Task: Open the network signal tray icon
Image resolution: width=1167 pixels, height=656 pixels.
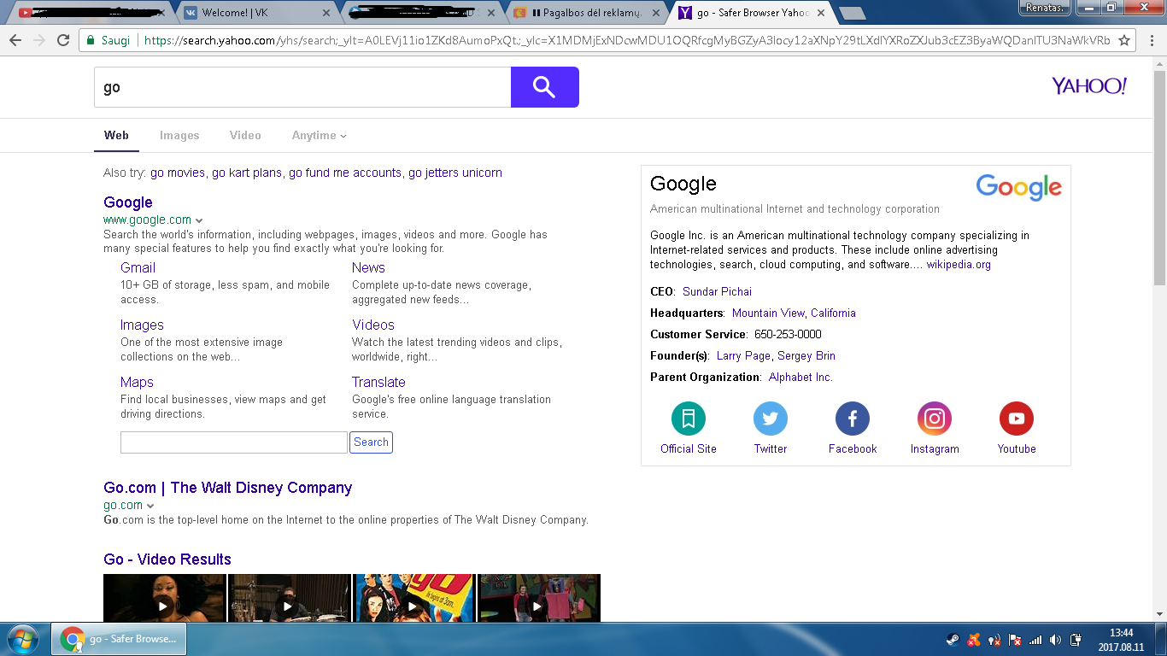Action: click(x=1035, y=639)
